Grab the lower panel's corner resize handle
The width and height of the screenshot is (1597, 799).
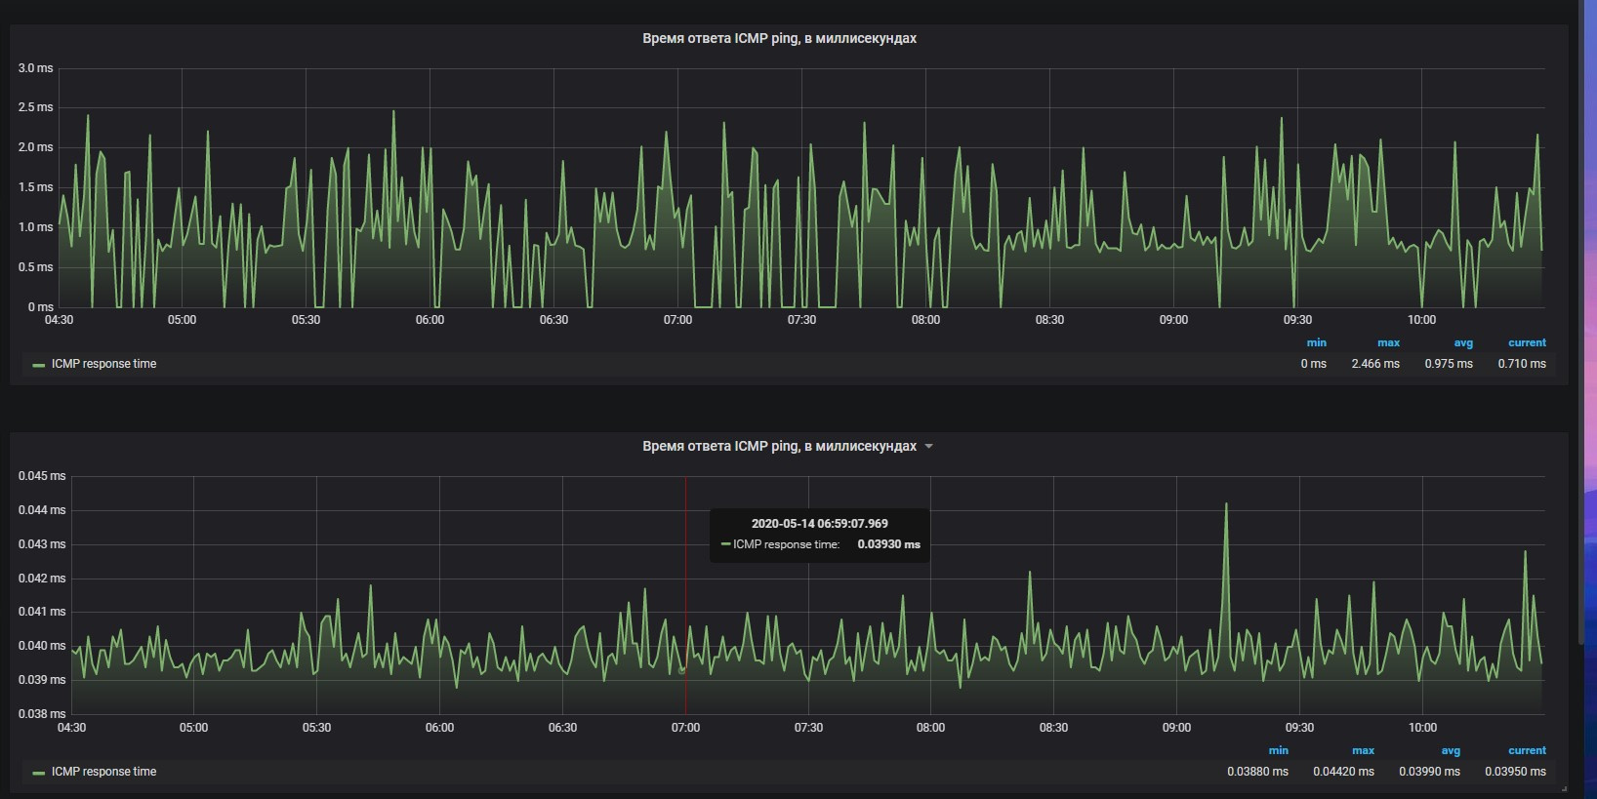tap(1563, 788)
